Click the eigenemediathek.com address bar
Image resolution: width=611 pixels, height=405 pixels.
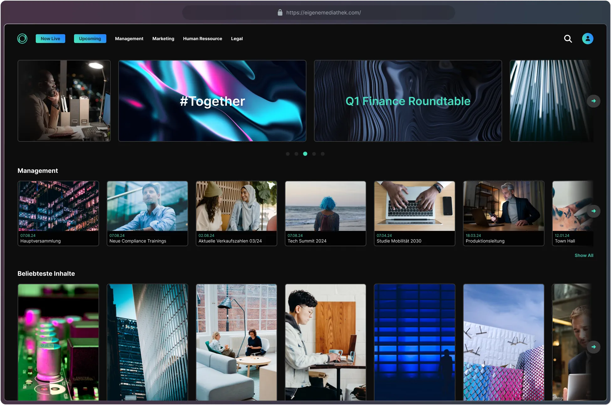point(318,13)
